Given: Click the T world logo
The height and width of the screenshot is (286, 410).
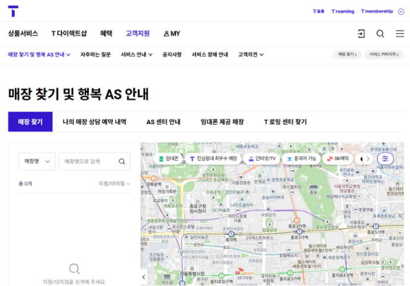Looking at the screenshot, I should tap(13, 11).
